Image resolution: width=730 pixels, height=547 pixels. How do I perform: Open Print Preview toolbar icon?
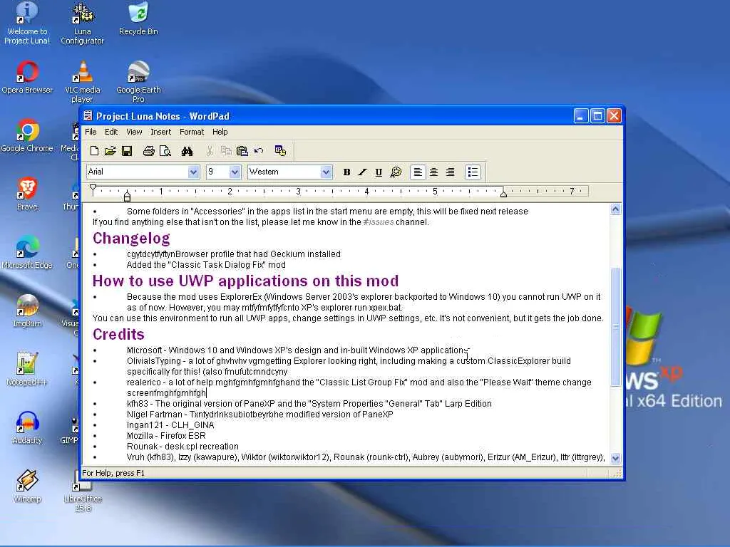(x=165, y=151)
